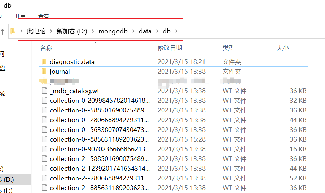Select the diagnostic.data folder name
Screen dimensions: 325x193
click(x=72, y=62)
